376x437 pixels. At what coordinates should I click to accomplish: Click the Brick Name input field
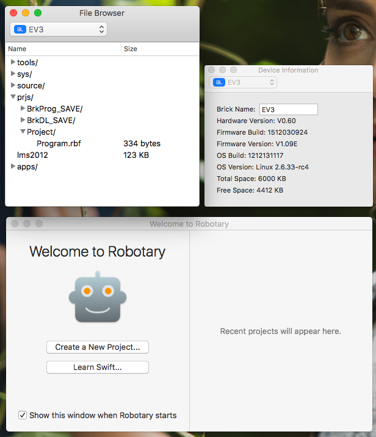pyautogui.click(x=289, y=109)
